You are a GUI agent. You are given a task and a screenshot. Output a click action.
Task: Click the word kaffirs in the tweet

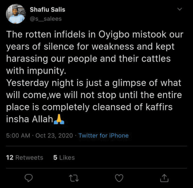[159, 107]
